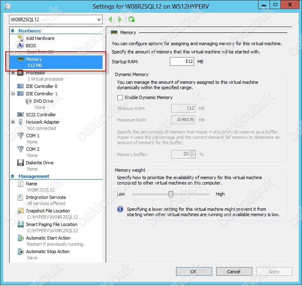Image resolution: width=302 pixels, height=286 pixels.
Task: Select Snapshot File Location item
Action: coord(48,211)
